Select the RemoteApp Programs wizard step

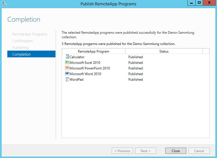click(x=30, y=34)
